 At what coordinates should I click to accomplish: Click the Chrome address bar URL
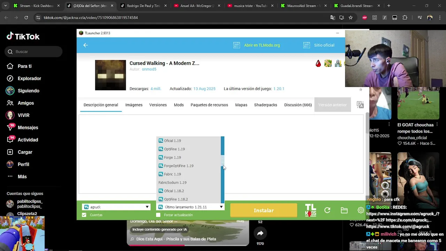[x=91, y=17]
